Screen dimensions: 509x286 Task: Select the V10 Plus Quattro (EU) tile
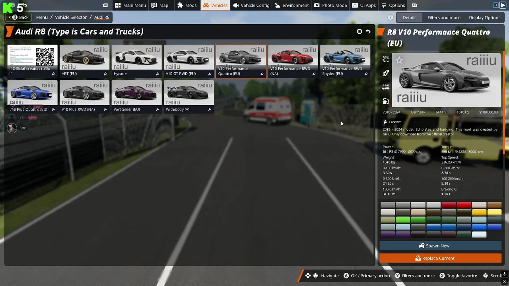tap(32, 97)
